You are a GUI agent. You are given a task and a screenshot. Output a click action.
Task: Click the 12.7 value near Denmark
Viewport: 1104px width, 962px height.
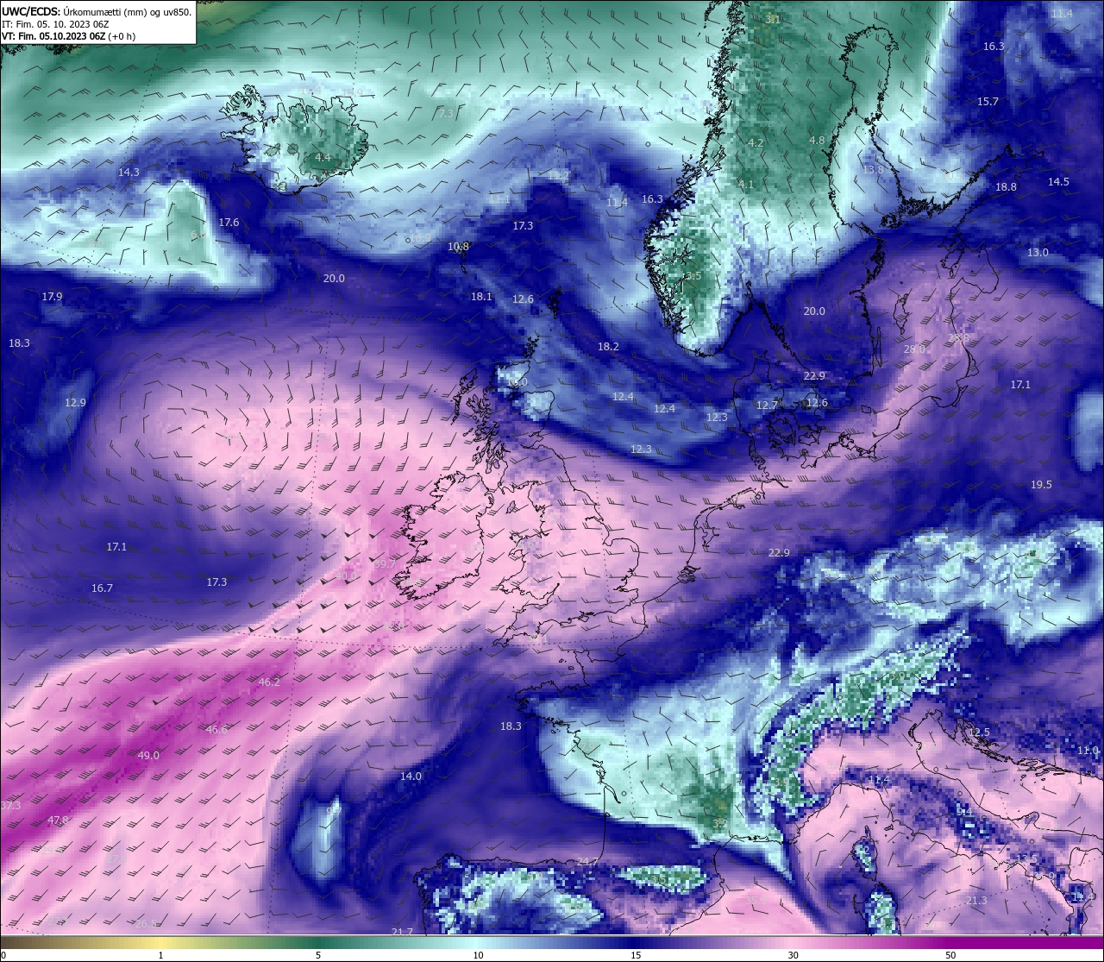768,406
